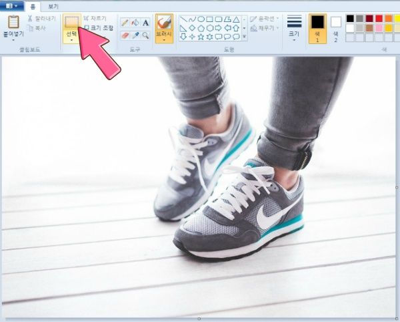Click the Brushes (브러시) icon
400x322 pixels.
pos(164,22)
